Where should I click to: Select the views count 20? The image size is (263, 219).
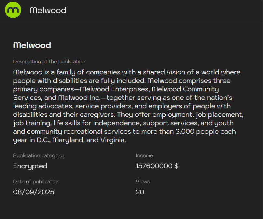pyautogui.click(x=140, y=192)
